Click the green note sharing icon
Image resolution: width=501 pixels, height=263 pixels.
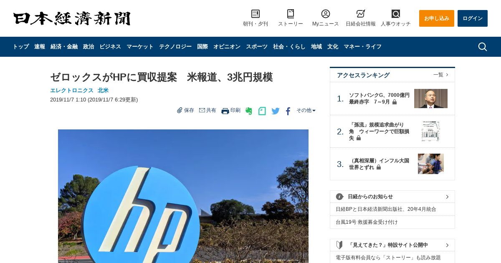pos(262,111)
